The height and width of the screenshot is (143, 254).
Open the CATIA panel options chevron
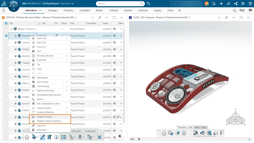248,17
